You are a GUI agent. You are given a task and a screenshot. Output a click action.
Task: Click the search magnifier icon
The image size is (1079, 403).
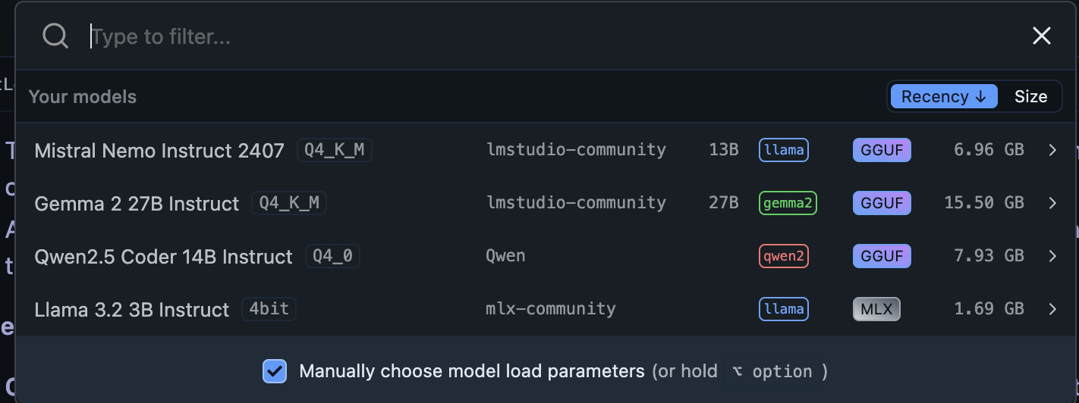(55, 36)
